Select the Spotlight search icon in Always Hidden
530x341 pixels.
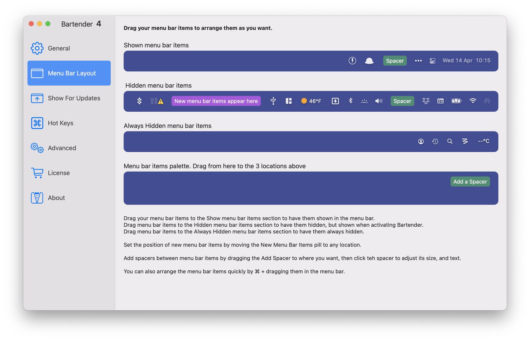(x=450, y=141)
